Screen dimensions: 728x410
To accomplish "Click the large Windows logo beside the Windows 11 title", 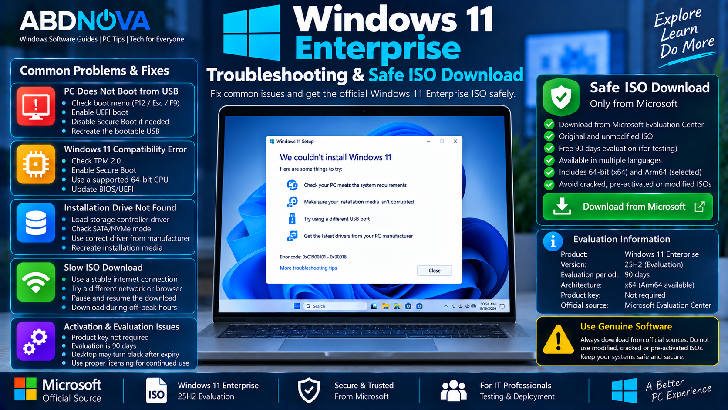I will 252,33.
